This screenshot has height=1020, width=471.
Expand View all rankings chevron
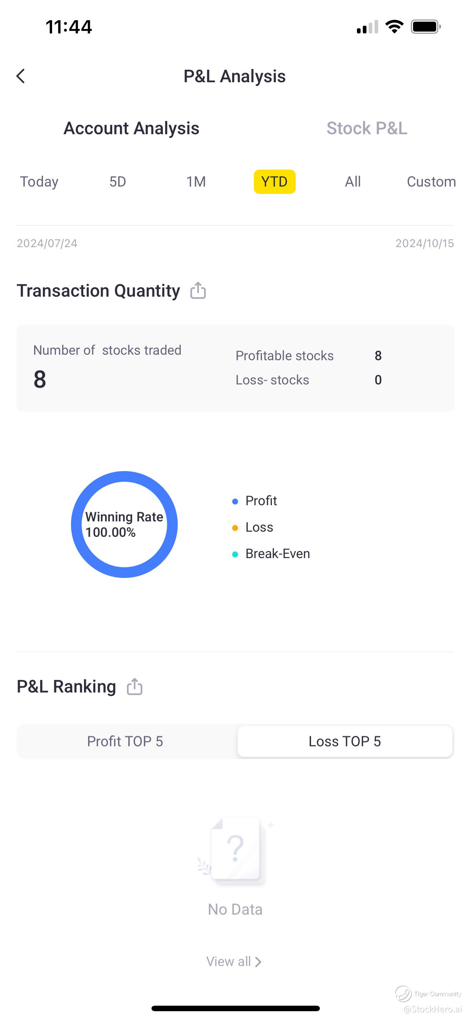(x=258, y=961)
